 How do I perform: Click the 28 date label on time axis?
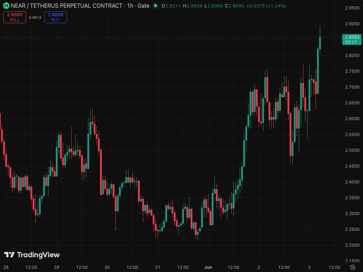(6, 267)
